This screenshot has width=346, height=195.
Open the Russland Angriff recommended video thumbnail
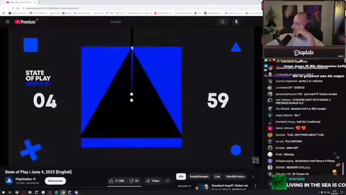[x=193, y=187]
